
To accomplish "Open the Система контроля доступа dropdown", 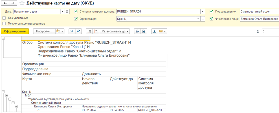I will coord(203,12).
